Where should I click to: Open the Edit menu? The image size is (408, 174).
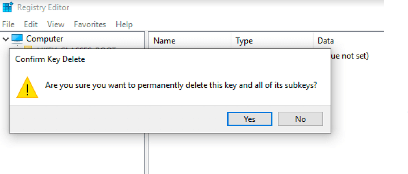(x=31, y=25)
